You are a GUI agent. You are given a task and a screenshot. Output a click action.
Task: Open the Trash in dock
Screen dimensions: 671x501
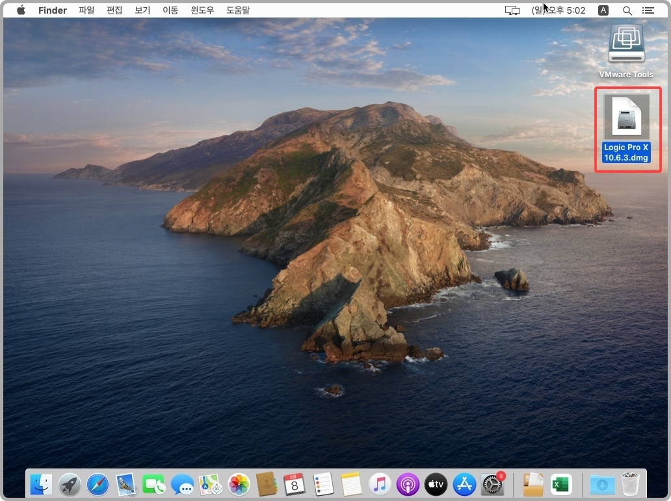coord(630,484)
